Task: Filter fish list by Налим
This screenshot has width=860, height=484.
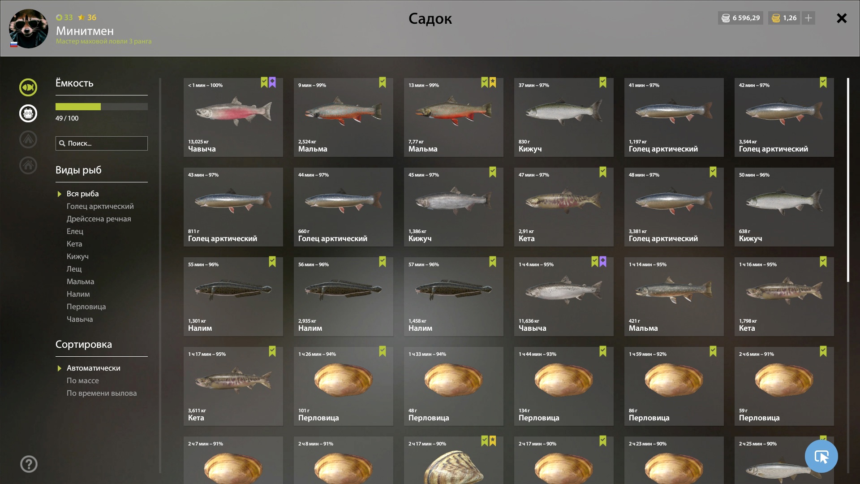Action: click(78, 294)
